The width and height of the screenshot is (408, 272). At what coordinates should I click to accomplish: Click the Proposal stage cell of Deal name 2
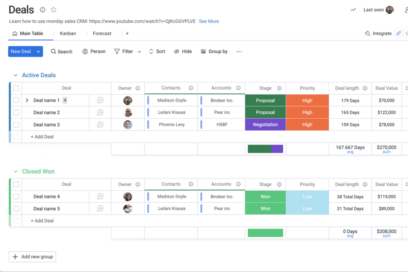tap(265, 112)
